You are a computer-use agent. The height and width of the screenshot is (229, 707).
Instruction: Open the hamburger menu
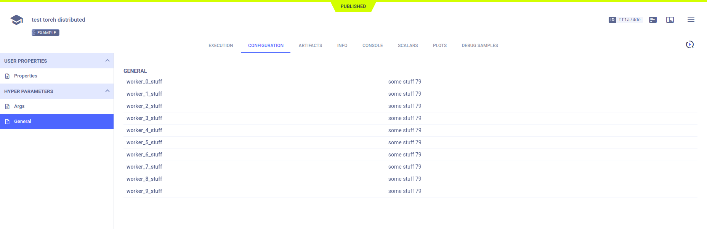tap(691, 20)
